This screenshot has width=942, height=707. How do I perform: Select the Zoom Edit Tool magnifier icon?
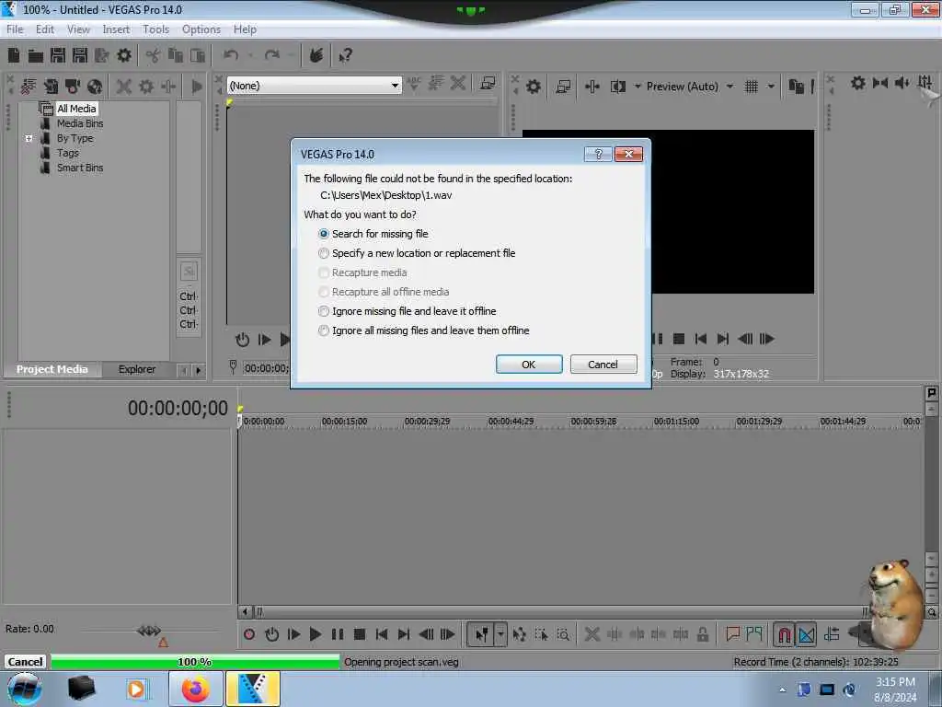tap(563, 634)
